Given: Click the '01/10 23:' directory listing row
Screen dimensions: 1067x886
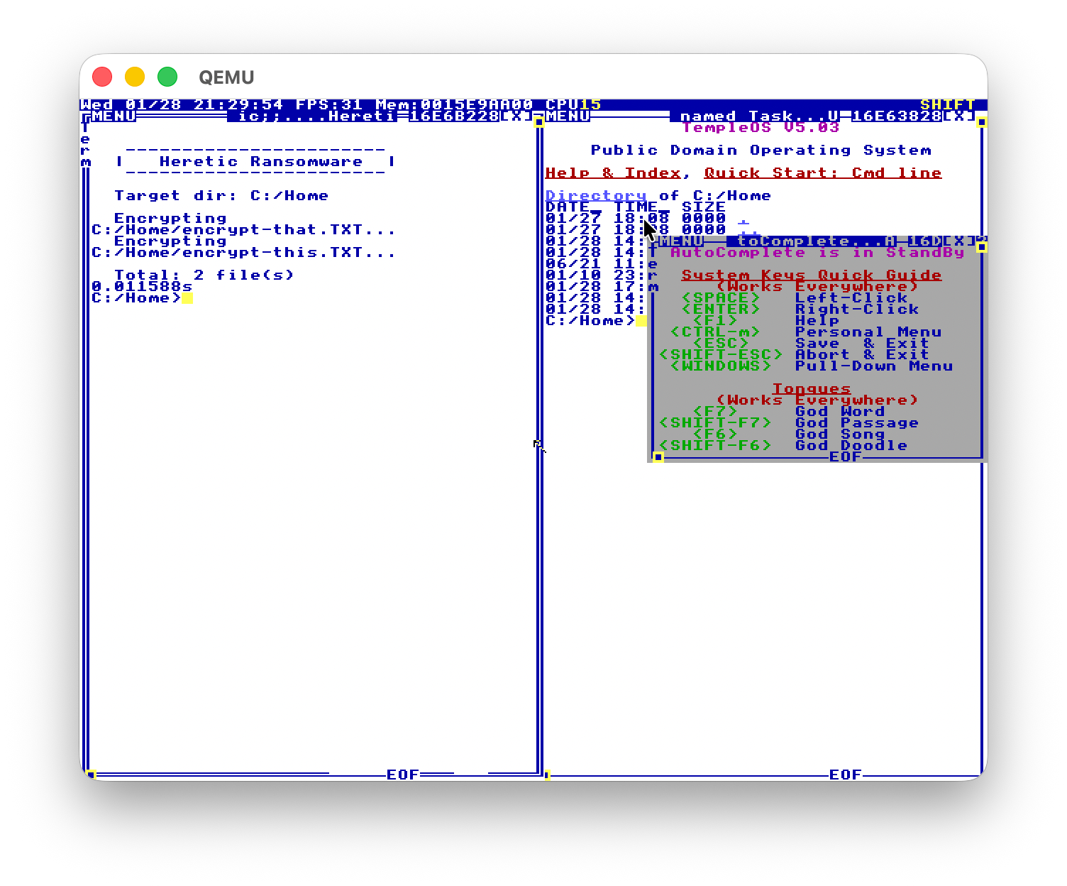Looking at the screenshot, I should point(596,275).
